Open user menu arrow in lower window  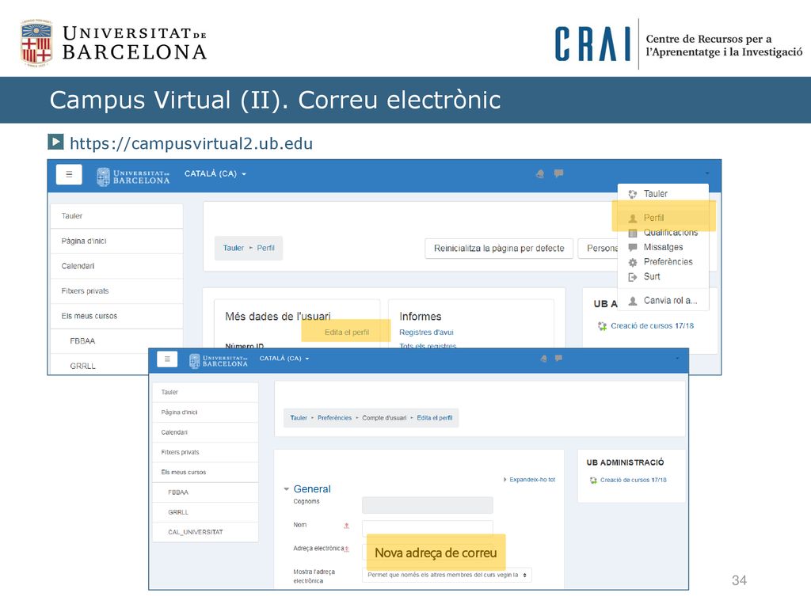click(677, 359)
